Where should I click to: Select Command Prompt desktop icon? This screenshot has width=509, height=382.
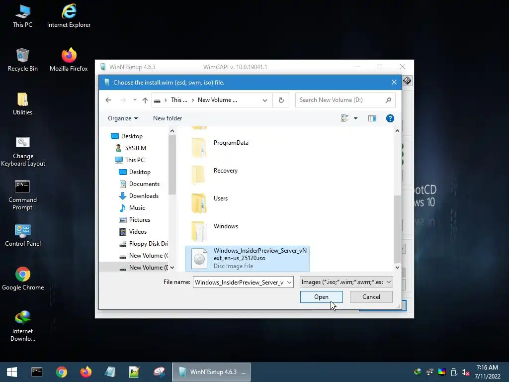(x=22, y=195)
